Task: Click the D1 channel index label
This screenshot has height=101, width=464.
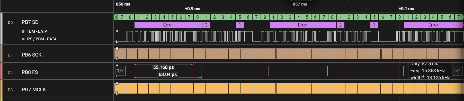Action: pyautogui.click(x=10, y=55)
